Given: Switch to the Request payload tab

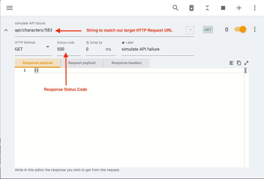Looking at the screenshot, I should point(82,63).
